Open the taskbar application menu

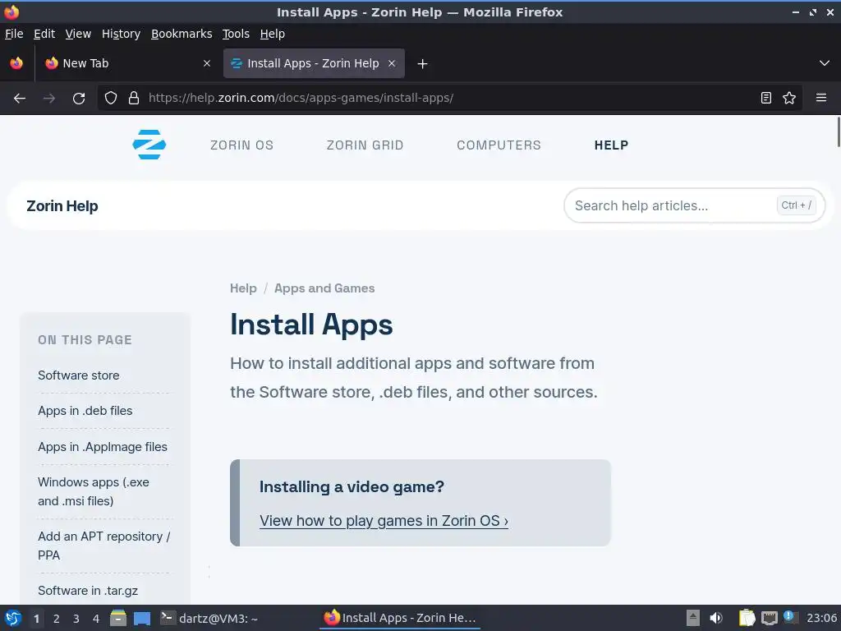(13, 618)
